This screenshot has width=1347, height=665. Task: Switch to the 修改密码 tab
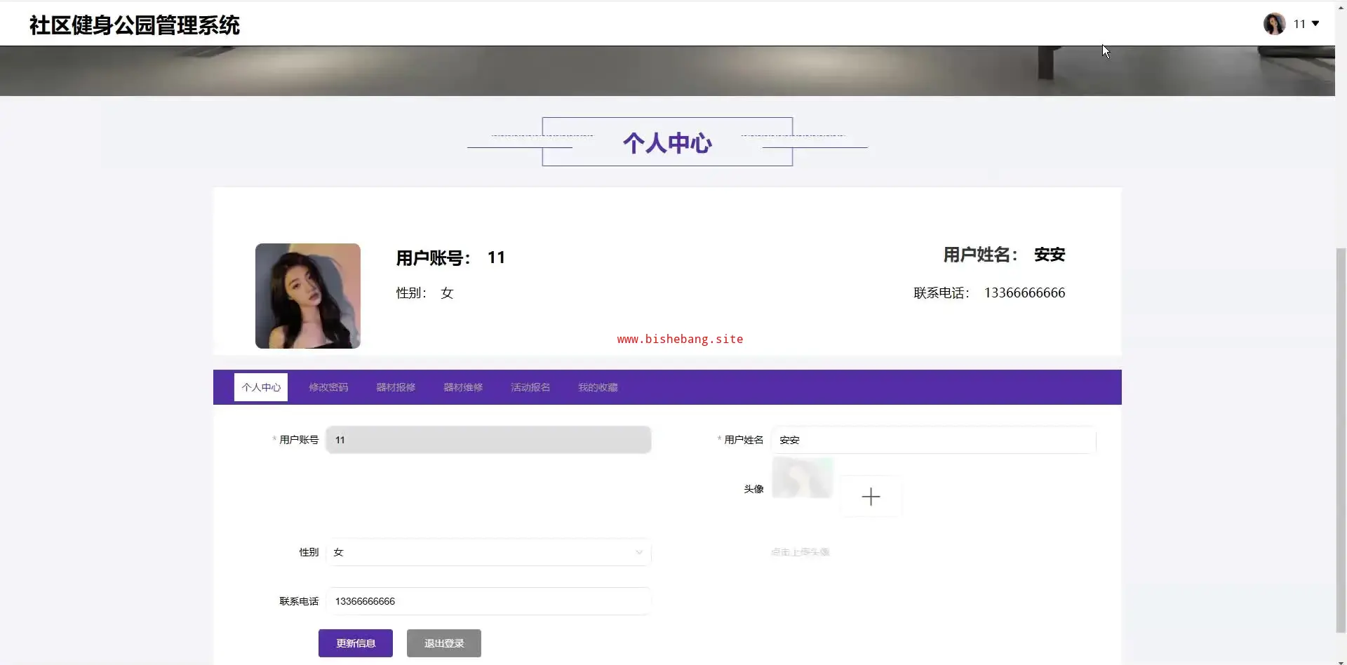328,387
